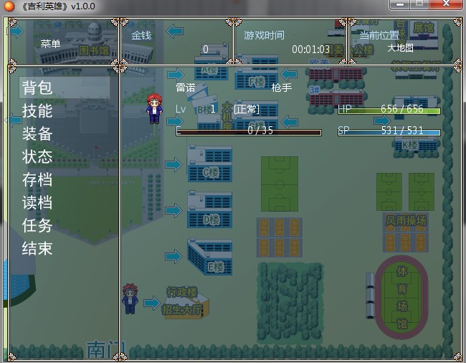The width and height of the screenshot is (466, 363).
Task: Select 存档 to save game
Action: click(x=37, y=179)
